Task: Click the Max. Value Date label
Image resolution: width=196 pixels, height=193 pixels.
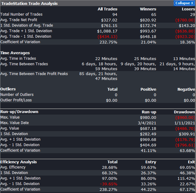Action: tap(14, 123)
